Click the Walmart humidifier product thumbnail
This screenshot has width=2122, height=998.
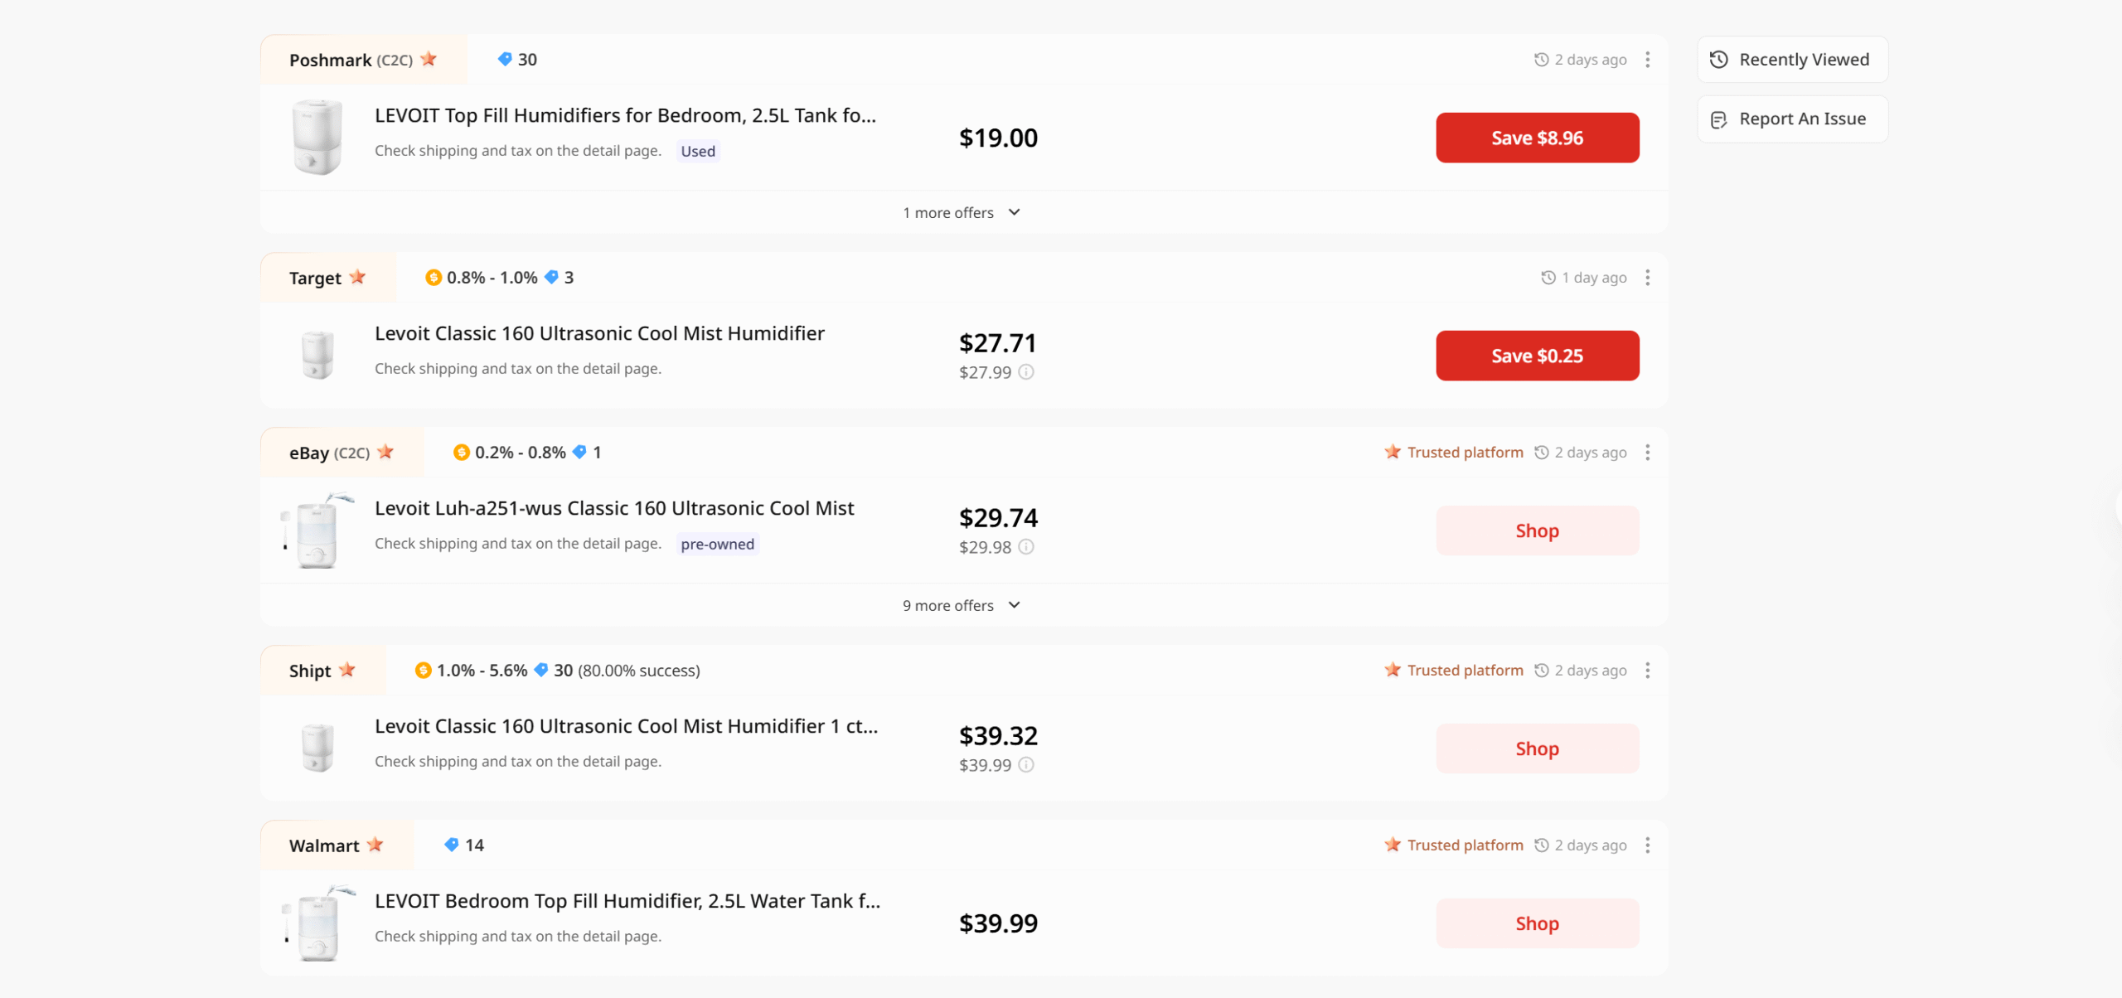[317, 923]
